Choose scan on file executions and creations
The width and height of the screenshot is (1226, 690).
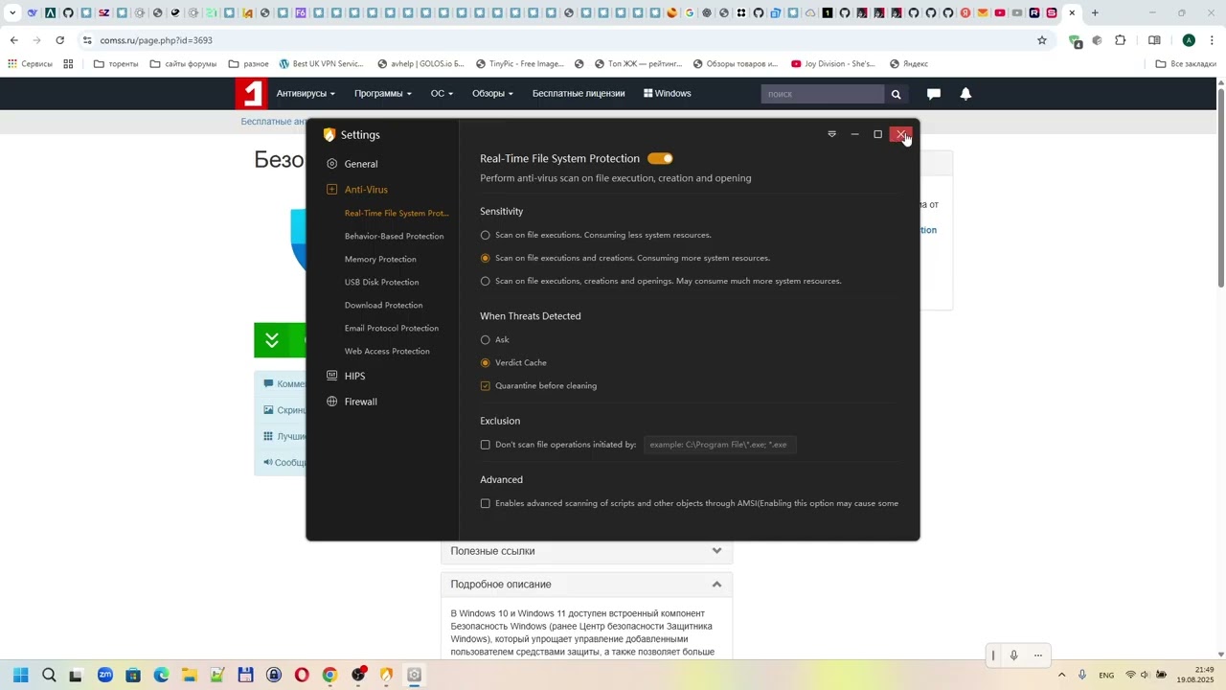(x=485, y=258)
